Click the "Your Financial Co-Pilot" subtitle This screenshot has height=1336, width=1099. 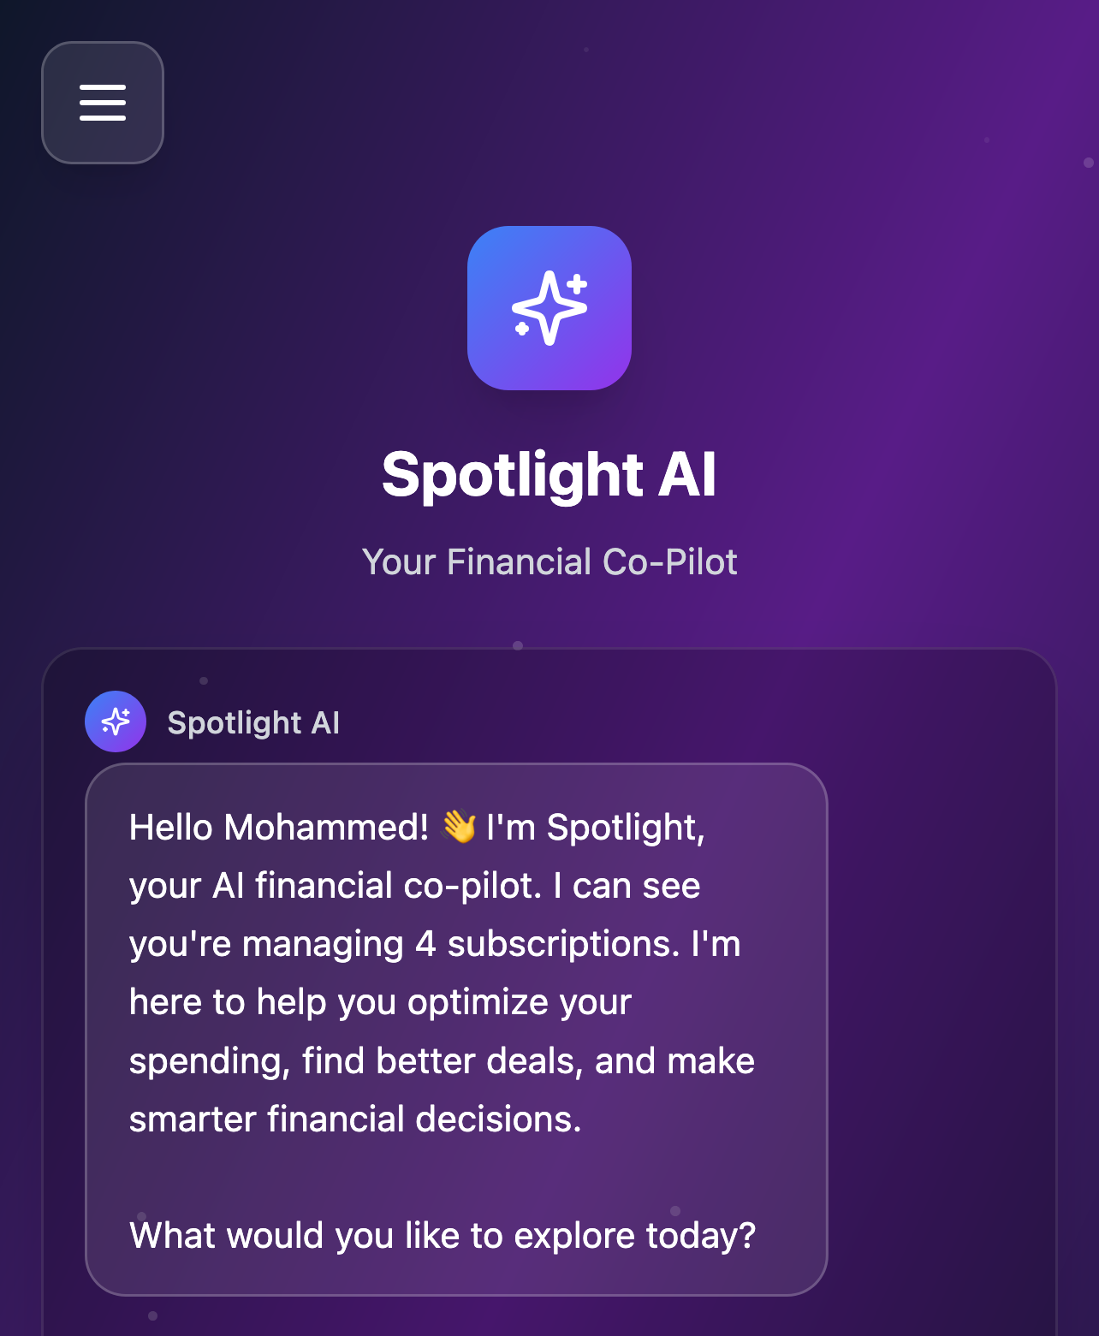coord(549,562)
